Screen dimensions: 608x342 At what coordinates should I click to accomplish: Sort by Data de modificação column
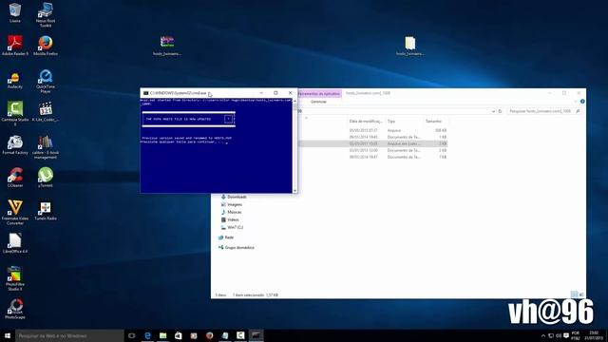tap(366, 122)
